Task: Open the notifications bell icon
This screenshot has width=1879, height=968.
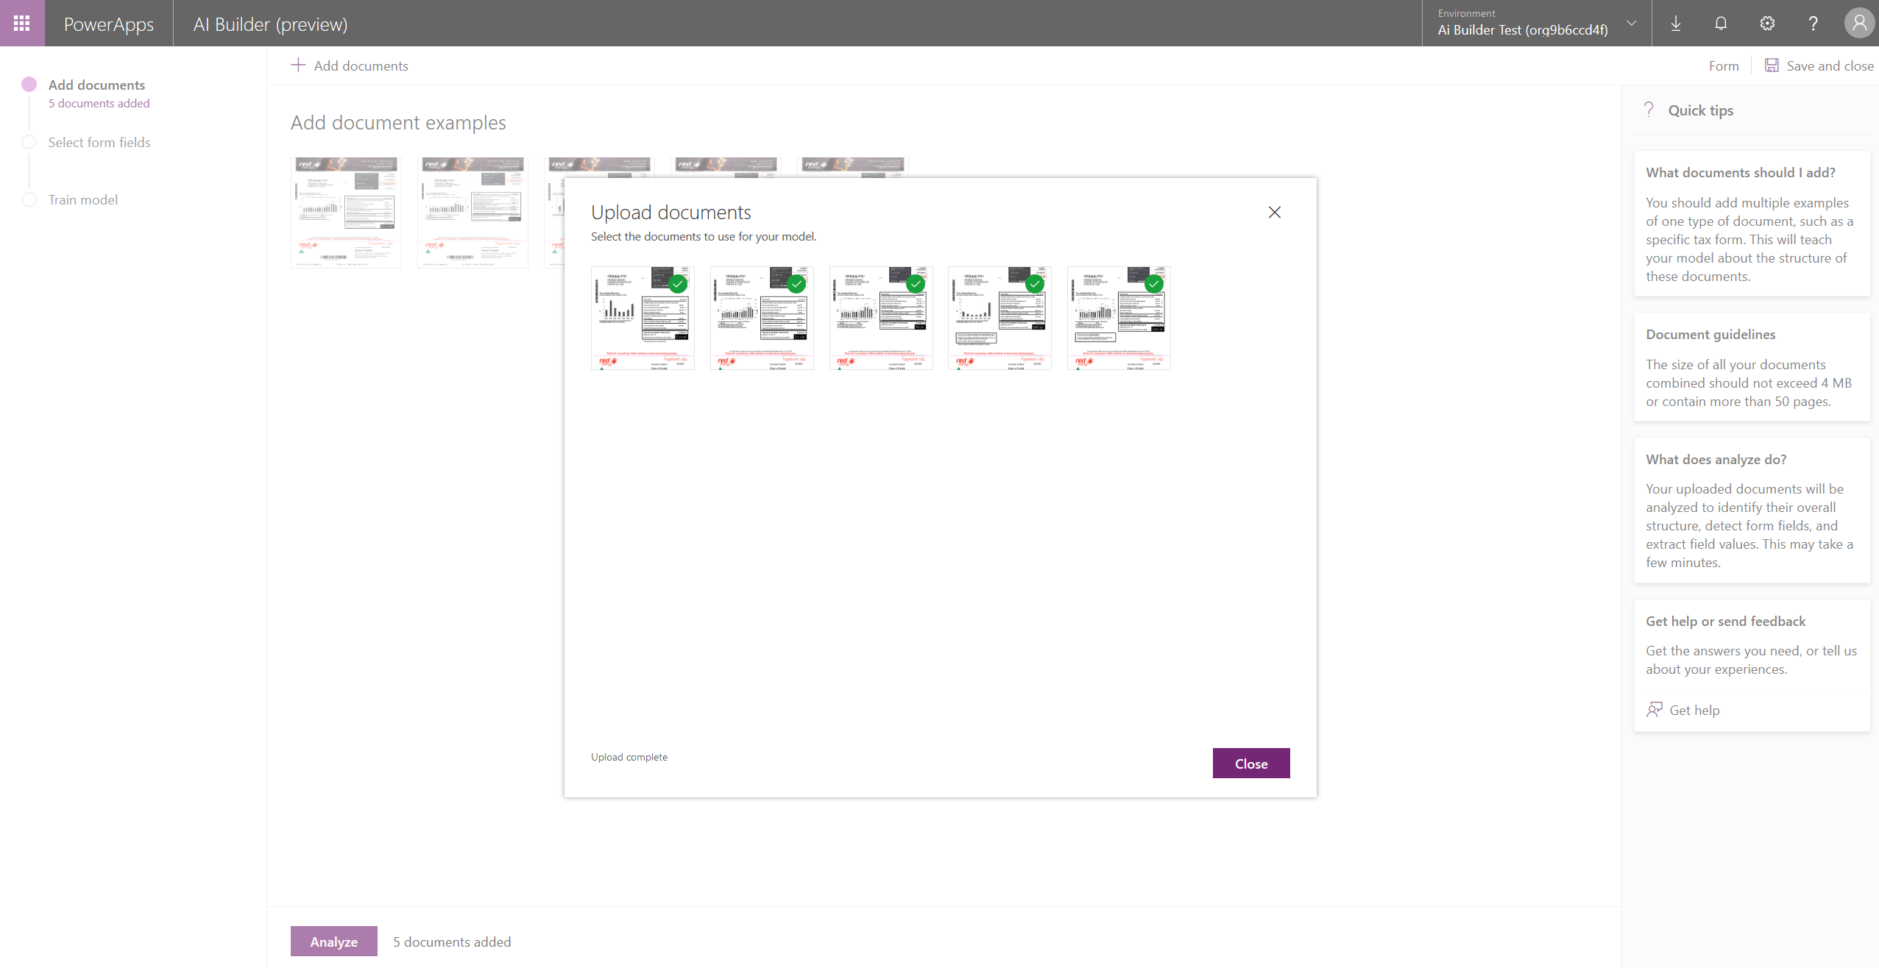Action: click(1721, 24)
